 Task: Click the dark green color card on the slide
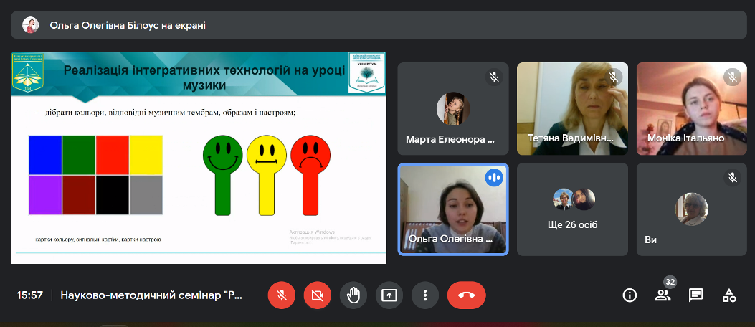click(79, 155)
